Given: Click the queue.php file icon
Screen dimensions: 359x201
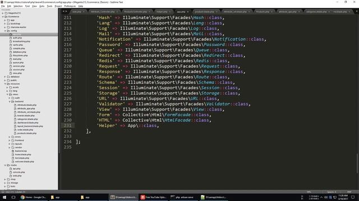Looking at the screenshot, I should click(11, 63).
